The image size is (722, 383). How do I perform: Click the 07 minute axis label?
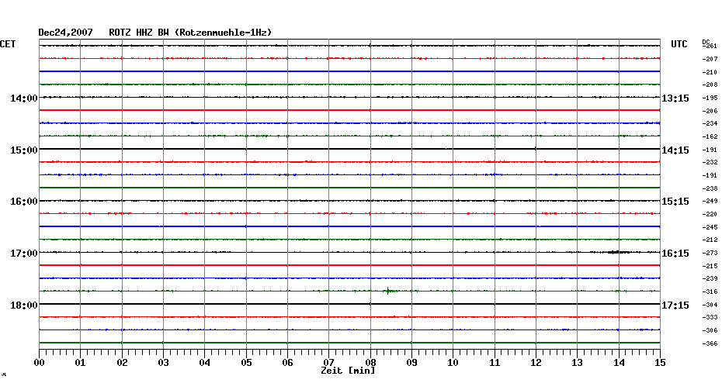point(329,363)
